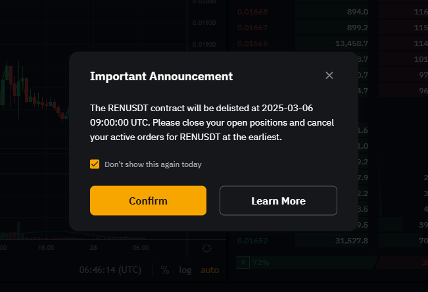Click the B 72% buy ratio badge
The image size is (428, 292).
(x=252, y=262)
